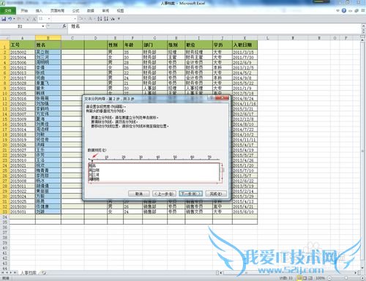Screen dimensions: 366x281
Task: Select row 34 header
Action: [x=4, y=217]
